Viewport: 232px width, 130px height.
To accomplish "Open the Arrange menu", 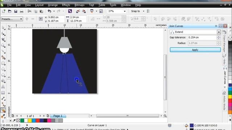I will pos(53,5).
